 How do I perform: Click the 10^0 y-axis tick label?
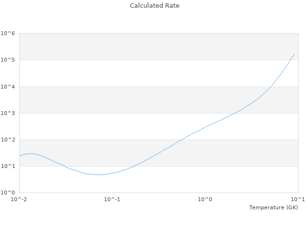point(8,192)
